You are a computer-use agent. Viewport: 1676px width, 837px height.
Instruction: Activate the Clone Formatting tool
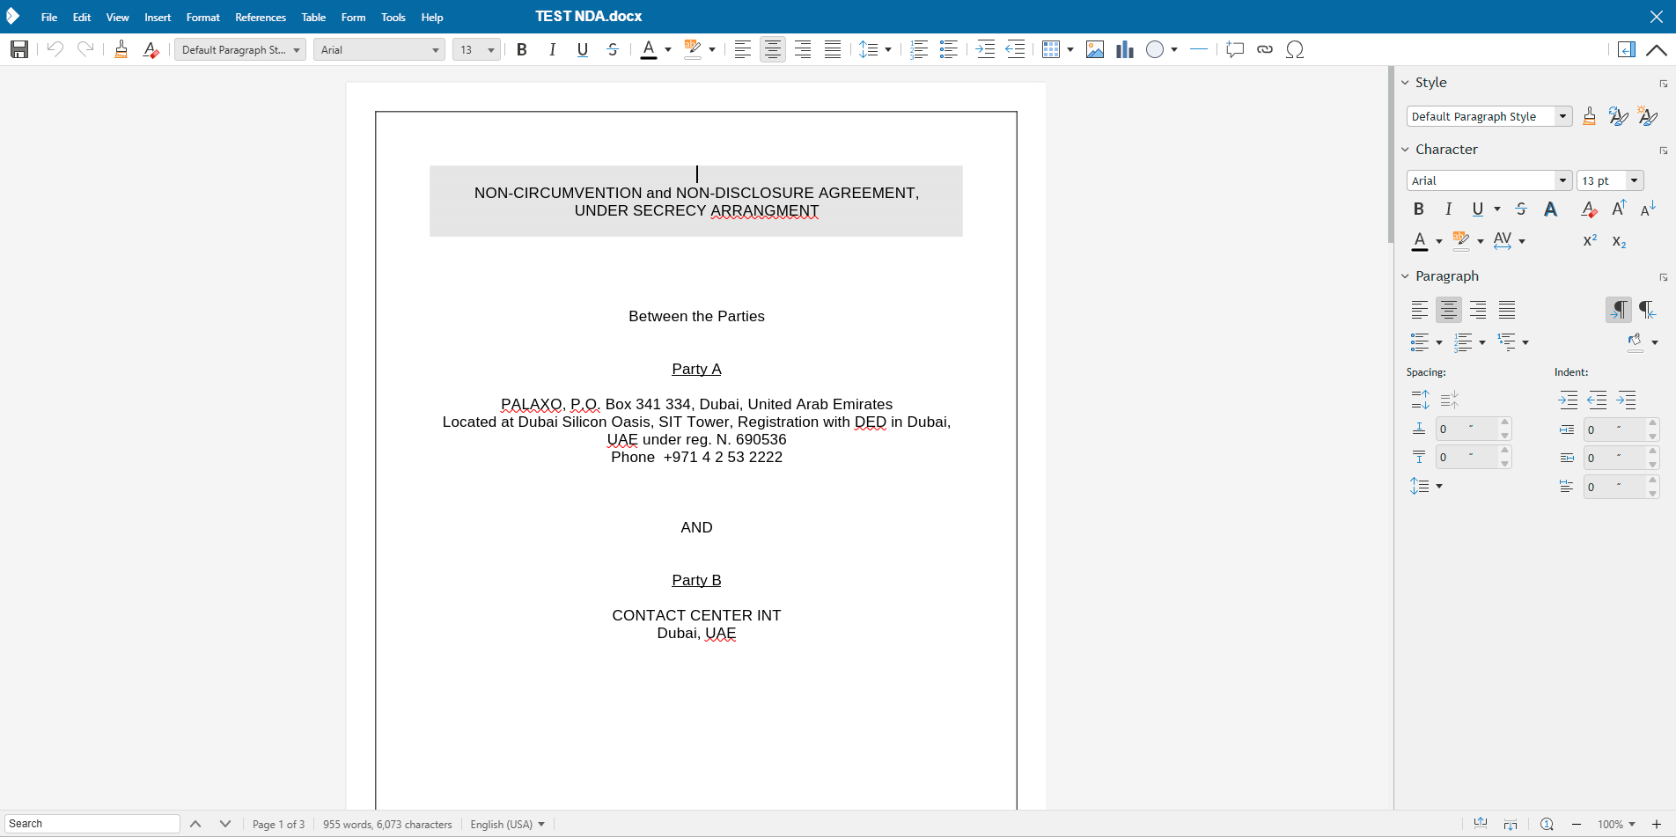coord(121,49)
